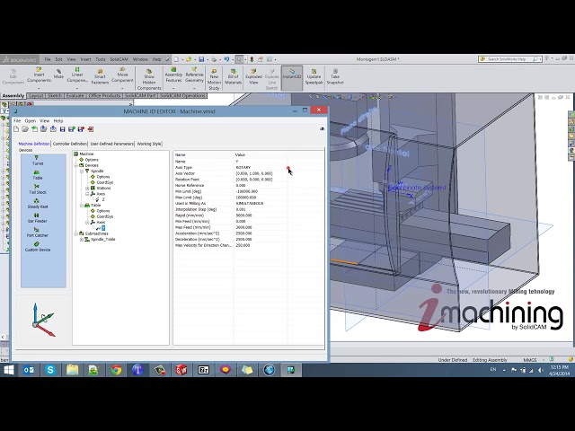
Task: Collapse the Devices node in machine tree
Action: click(x=76, y=165)
